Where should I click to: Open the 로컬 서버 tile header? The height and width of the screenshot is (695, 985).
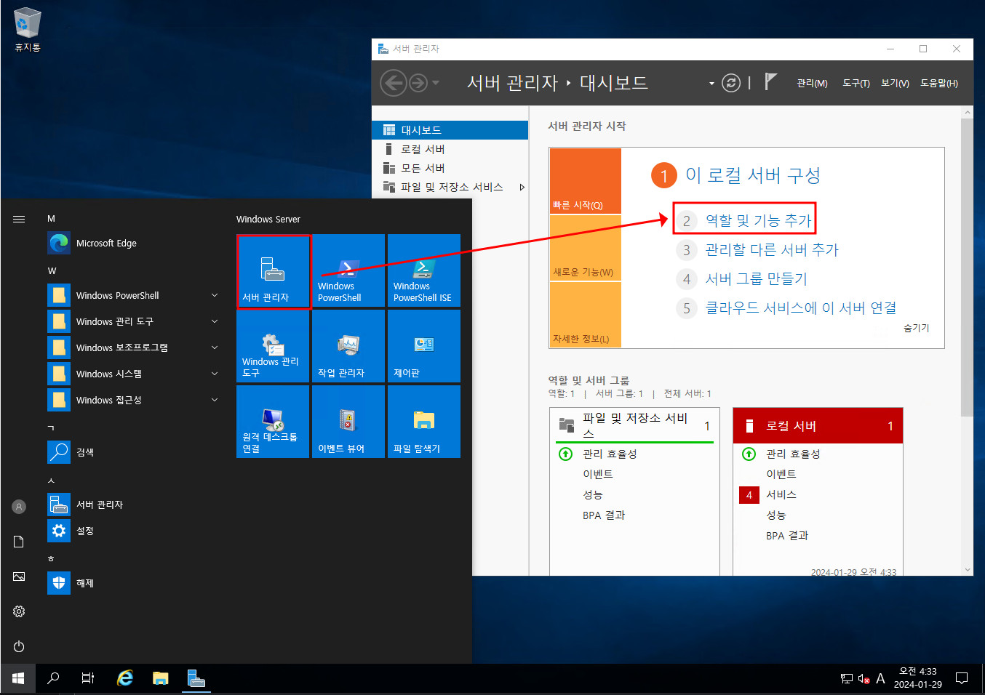click(x=818, y=426)
